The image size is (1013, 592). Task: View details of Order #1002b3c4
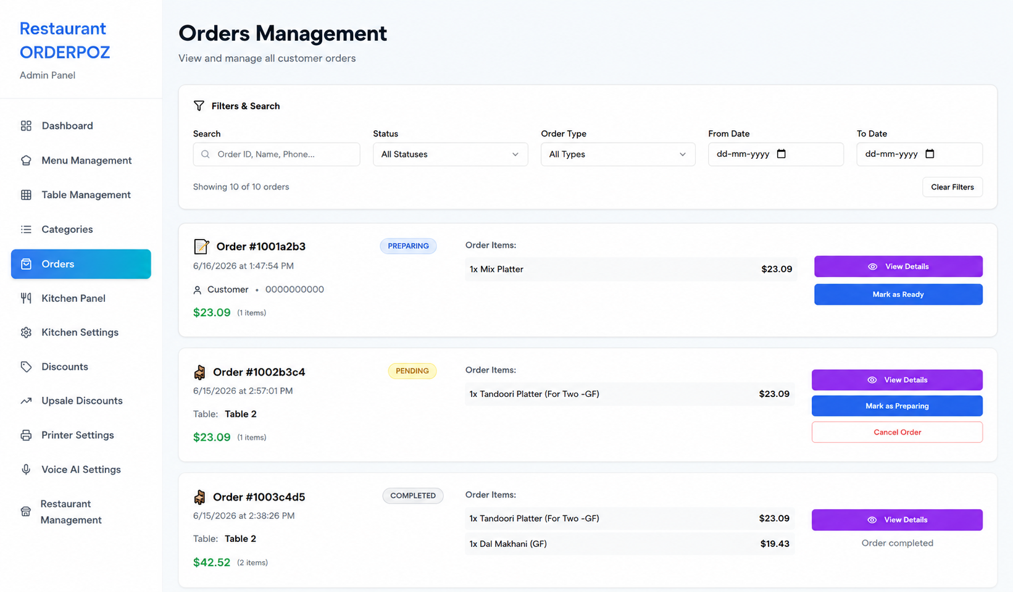click(x=897, y=380)
